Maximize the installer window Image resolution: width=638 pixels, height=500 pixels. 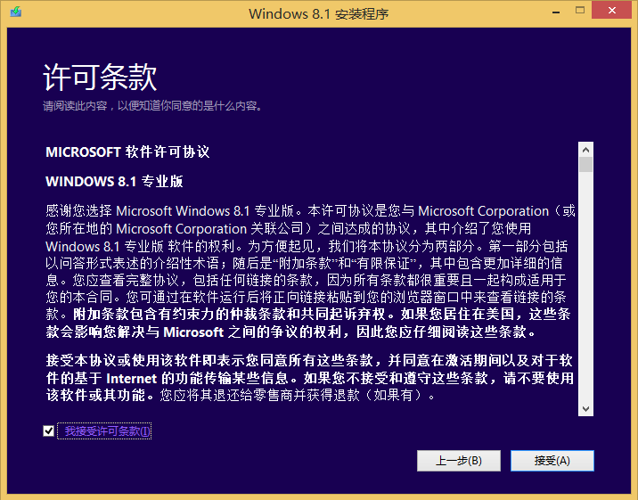(580, 11)
